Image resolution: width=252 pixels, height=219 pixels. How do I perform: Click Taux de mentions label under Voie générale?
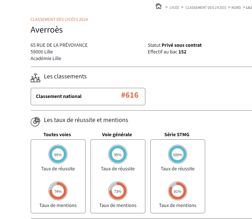118,205
